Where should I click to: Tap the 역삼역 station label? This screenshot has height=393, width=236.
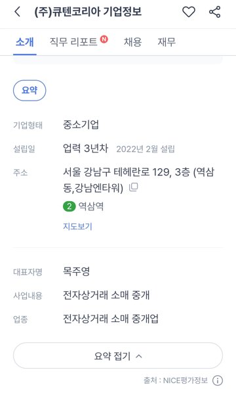tap(91, 206)
